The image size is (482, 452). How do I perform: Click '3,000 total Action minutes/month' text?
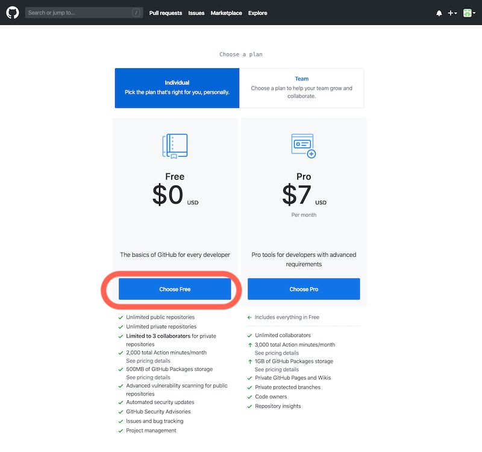295,345
